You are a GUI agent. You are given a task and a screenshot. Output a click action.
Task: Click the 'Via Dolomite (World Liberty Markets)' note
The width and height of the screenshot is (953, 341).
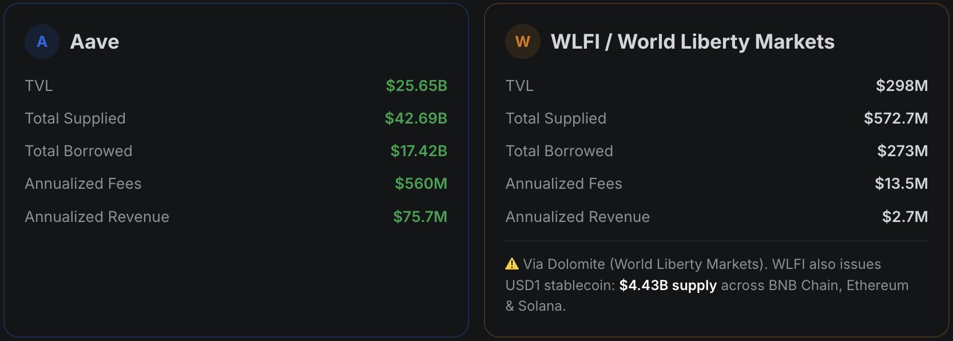(x=644, y=264)
